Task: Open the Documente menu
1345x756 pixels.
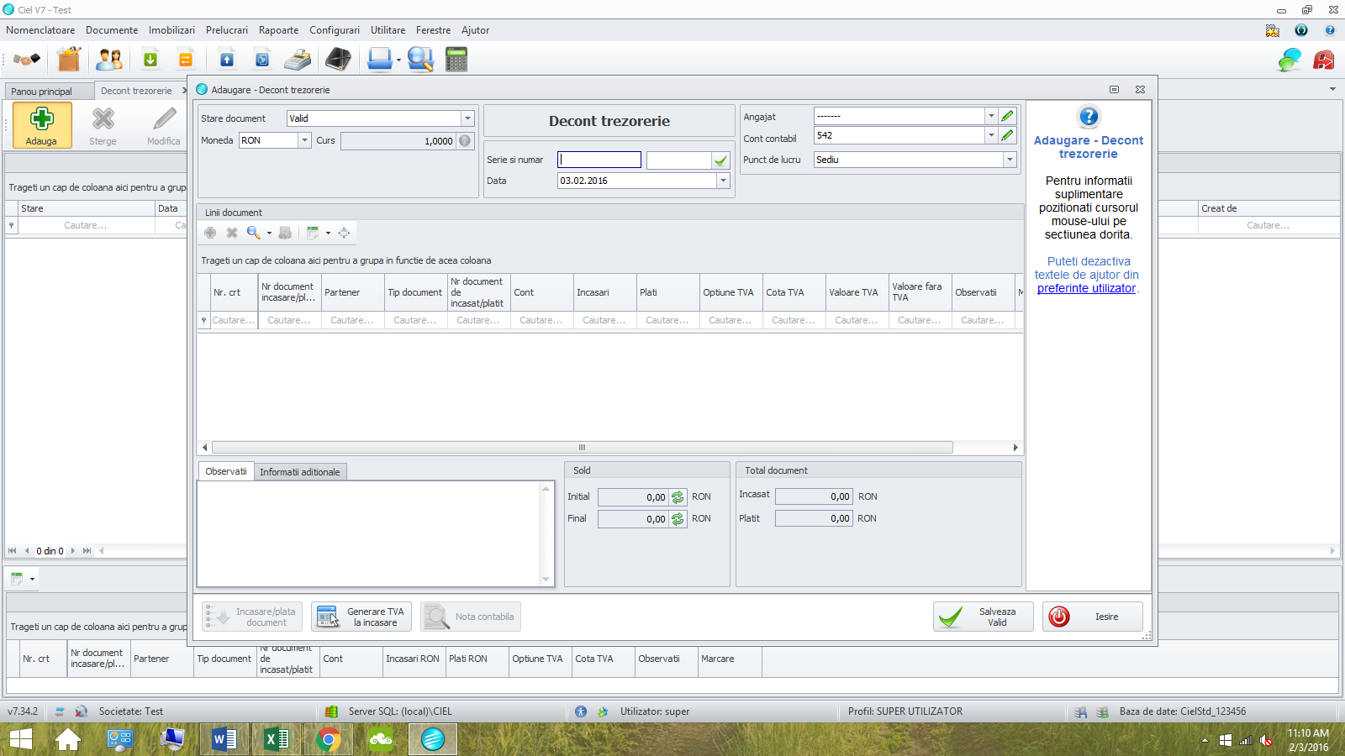Action: click(x=112, y=30)
